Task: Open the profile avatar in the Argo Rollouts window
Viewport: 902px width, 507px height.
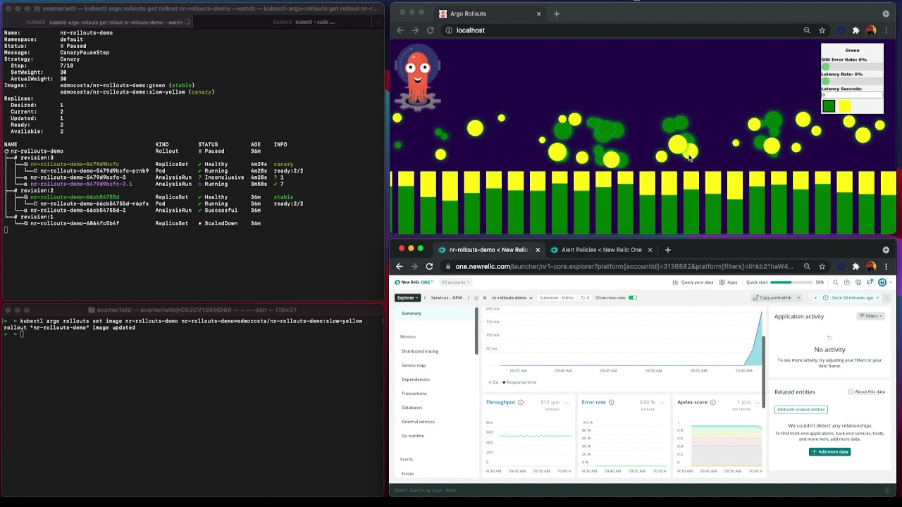Action: click(x=871, y=30)
